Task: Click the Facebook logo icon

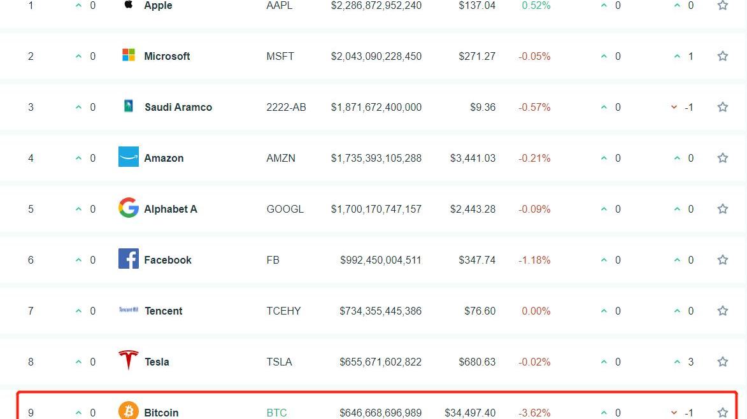Action: [129, 259]
